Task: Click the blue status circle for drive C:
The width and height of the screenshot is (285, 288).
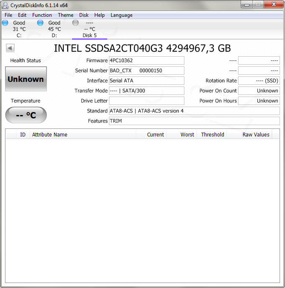Action: [5, 23]
